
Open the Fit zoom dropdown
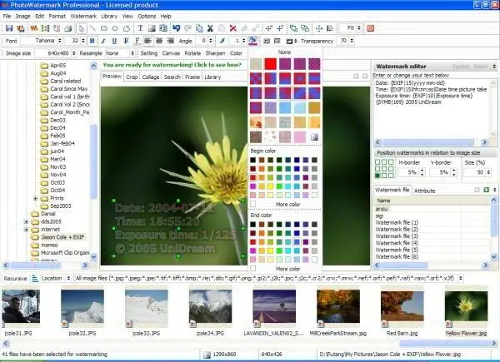pos(359,28)
